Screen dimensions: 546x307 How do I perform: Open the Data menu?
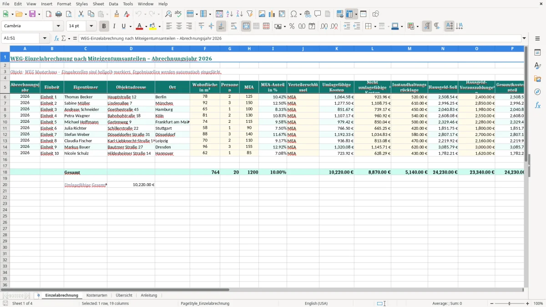113,4
